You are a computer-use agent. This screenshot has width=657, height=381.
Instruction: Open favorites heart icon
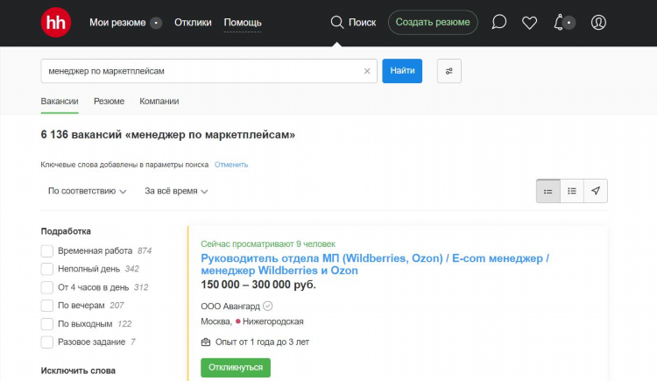tap(529, 23)
